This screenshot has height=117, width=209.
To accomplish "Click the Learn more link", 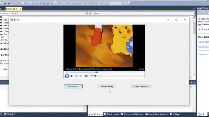I will (x=204, y=54).
